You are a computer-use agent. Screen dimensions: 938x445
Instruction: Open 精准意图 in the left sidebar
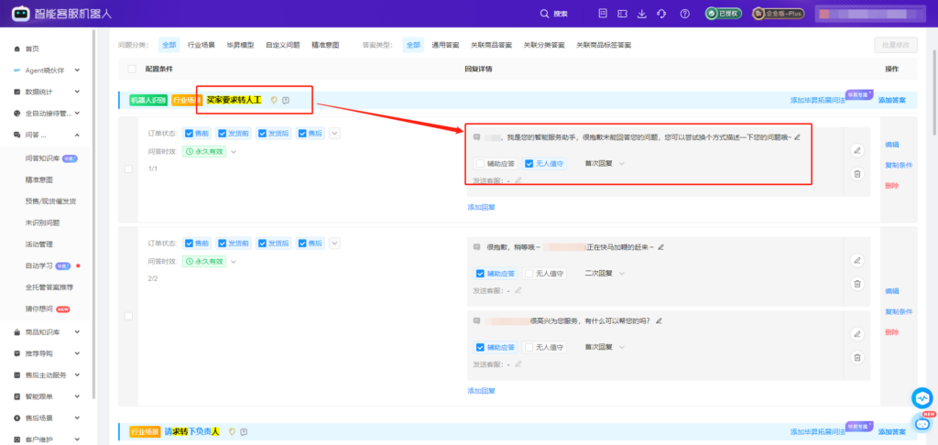pos(37,179)
